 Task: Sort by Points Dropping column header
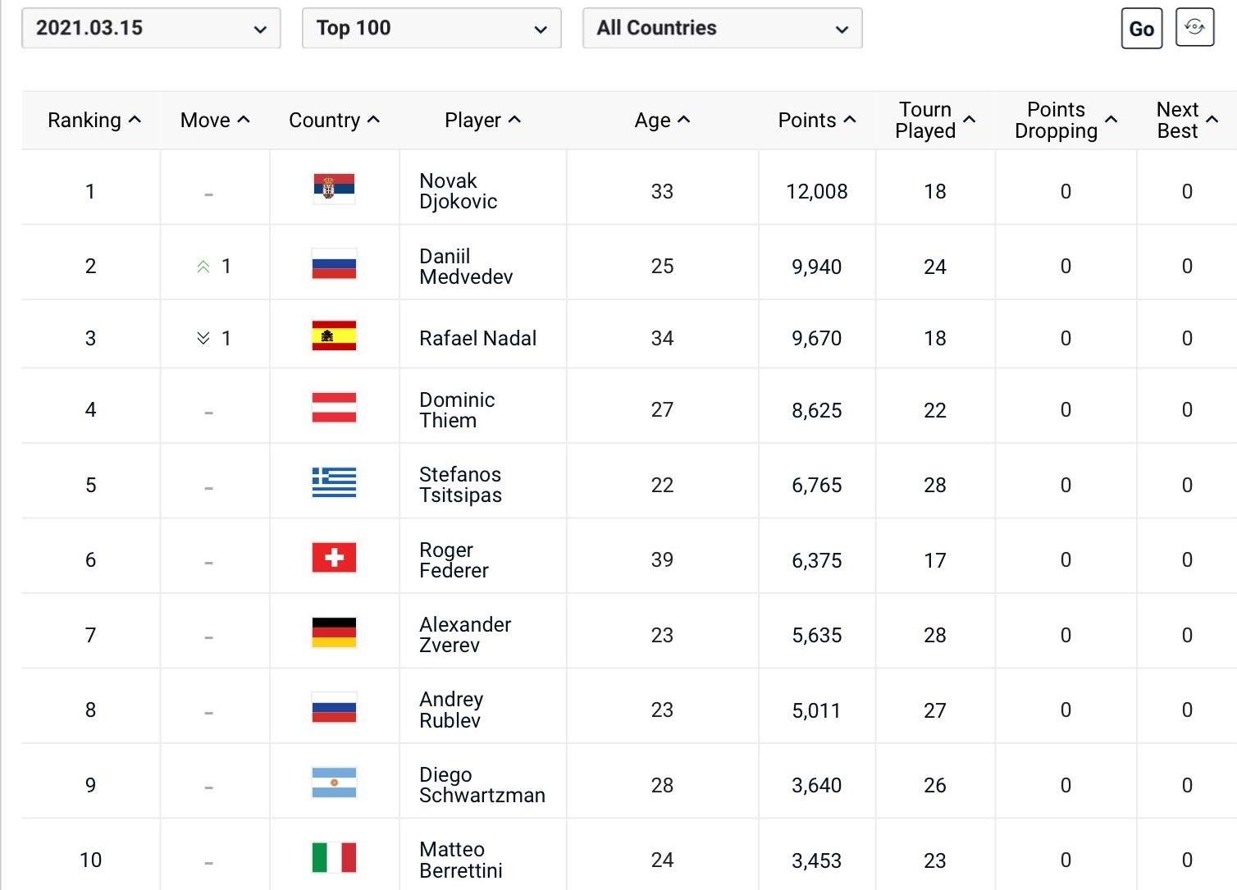(x=1065, y=121)
